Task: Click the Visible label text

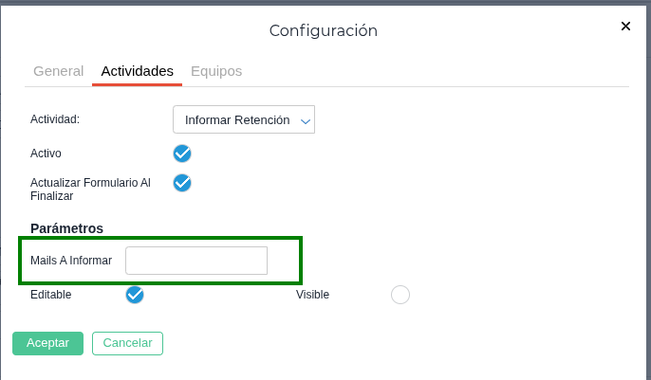Action: pos(312,295)
